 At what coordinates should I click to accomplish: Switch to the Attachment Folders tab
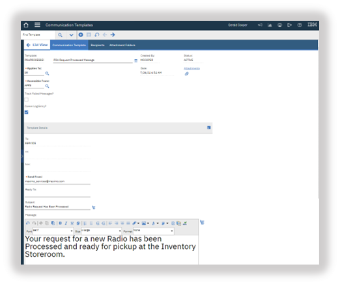click(x=122, y=45)
